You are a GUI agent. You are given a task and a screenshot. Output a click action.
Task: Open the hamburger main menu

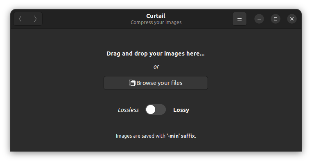point(240,19)
